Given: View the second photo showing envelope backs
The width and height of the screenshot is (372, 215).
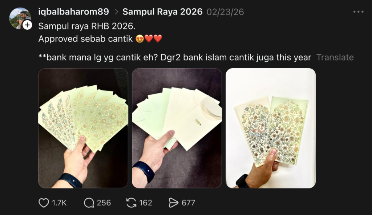Looking at the screenshot, I should tap(177, 128).
